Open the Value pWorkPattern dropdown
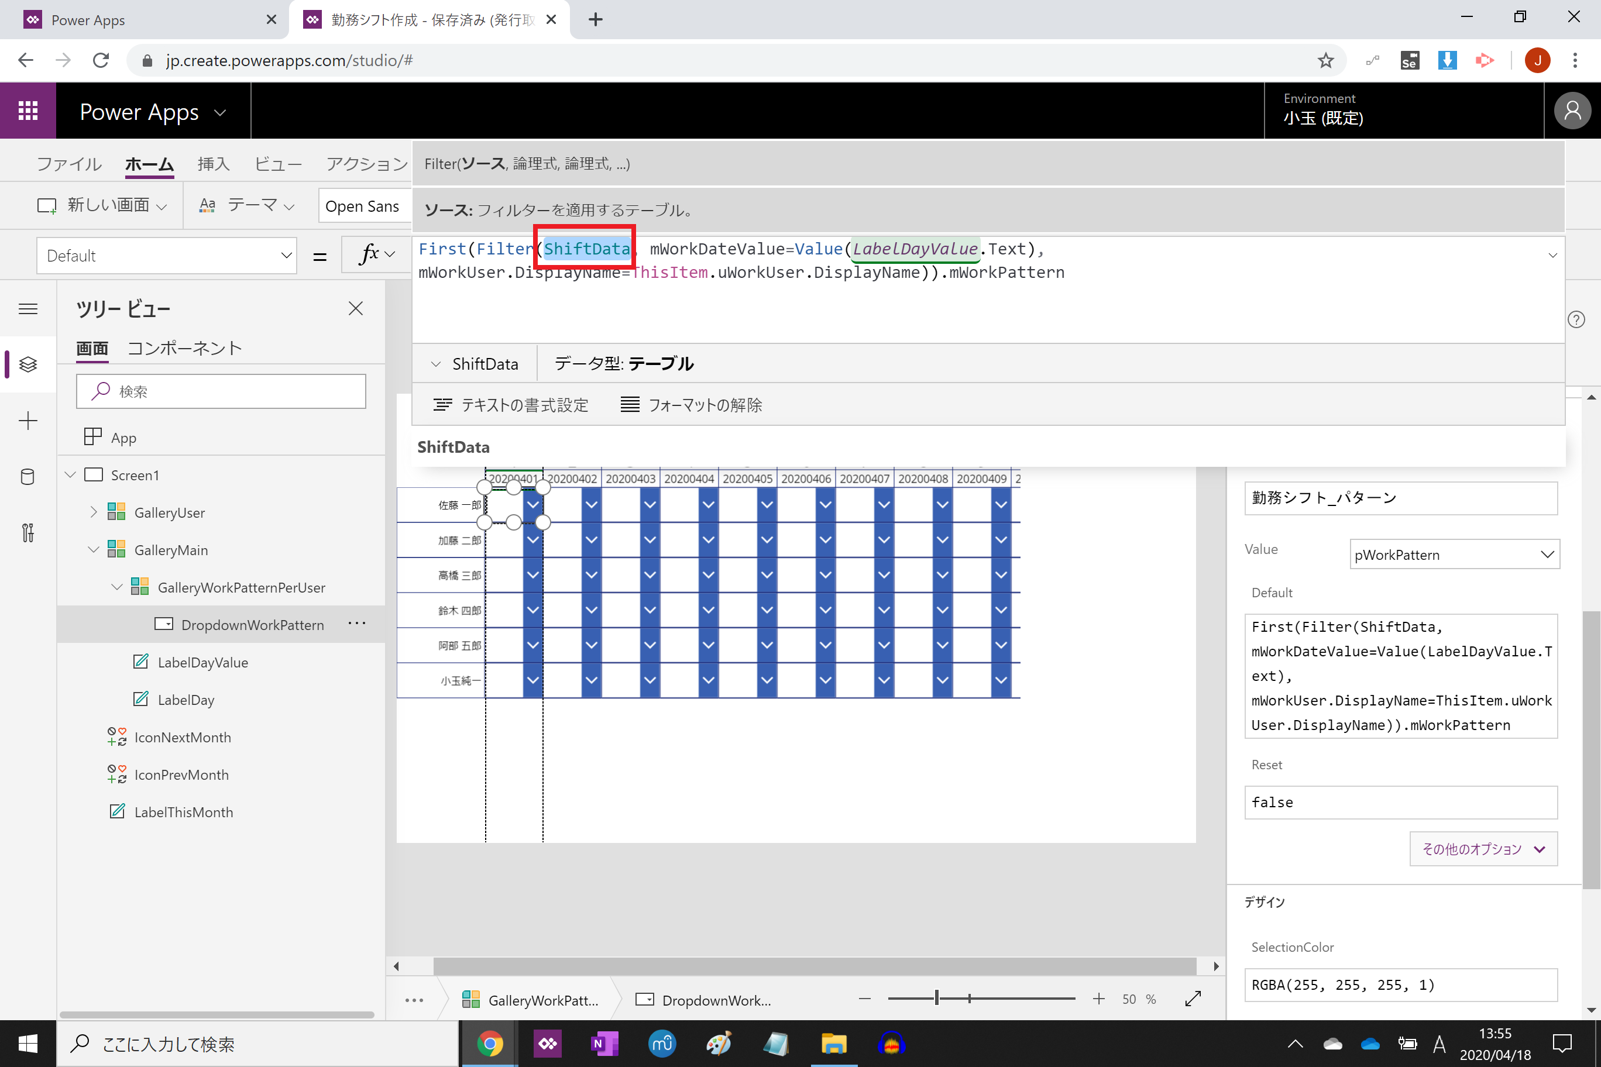Viewport: 1601px width, 1067px height. (x=1454, y=555)
